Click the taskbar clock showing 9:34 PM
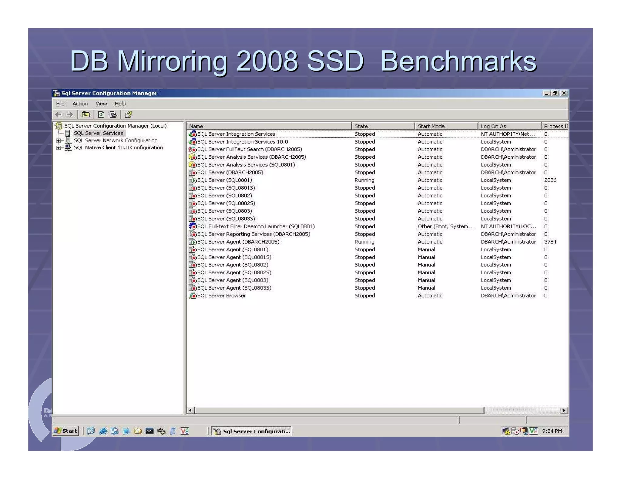Viewport: 621px width, 479px height. click(552, 431)
